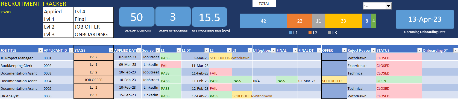The width and height of the screenshot is (458, 99).
Task: Open the OFFER column filter dropdown
Action: (344, 50)
